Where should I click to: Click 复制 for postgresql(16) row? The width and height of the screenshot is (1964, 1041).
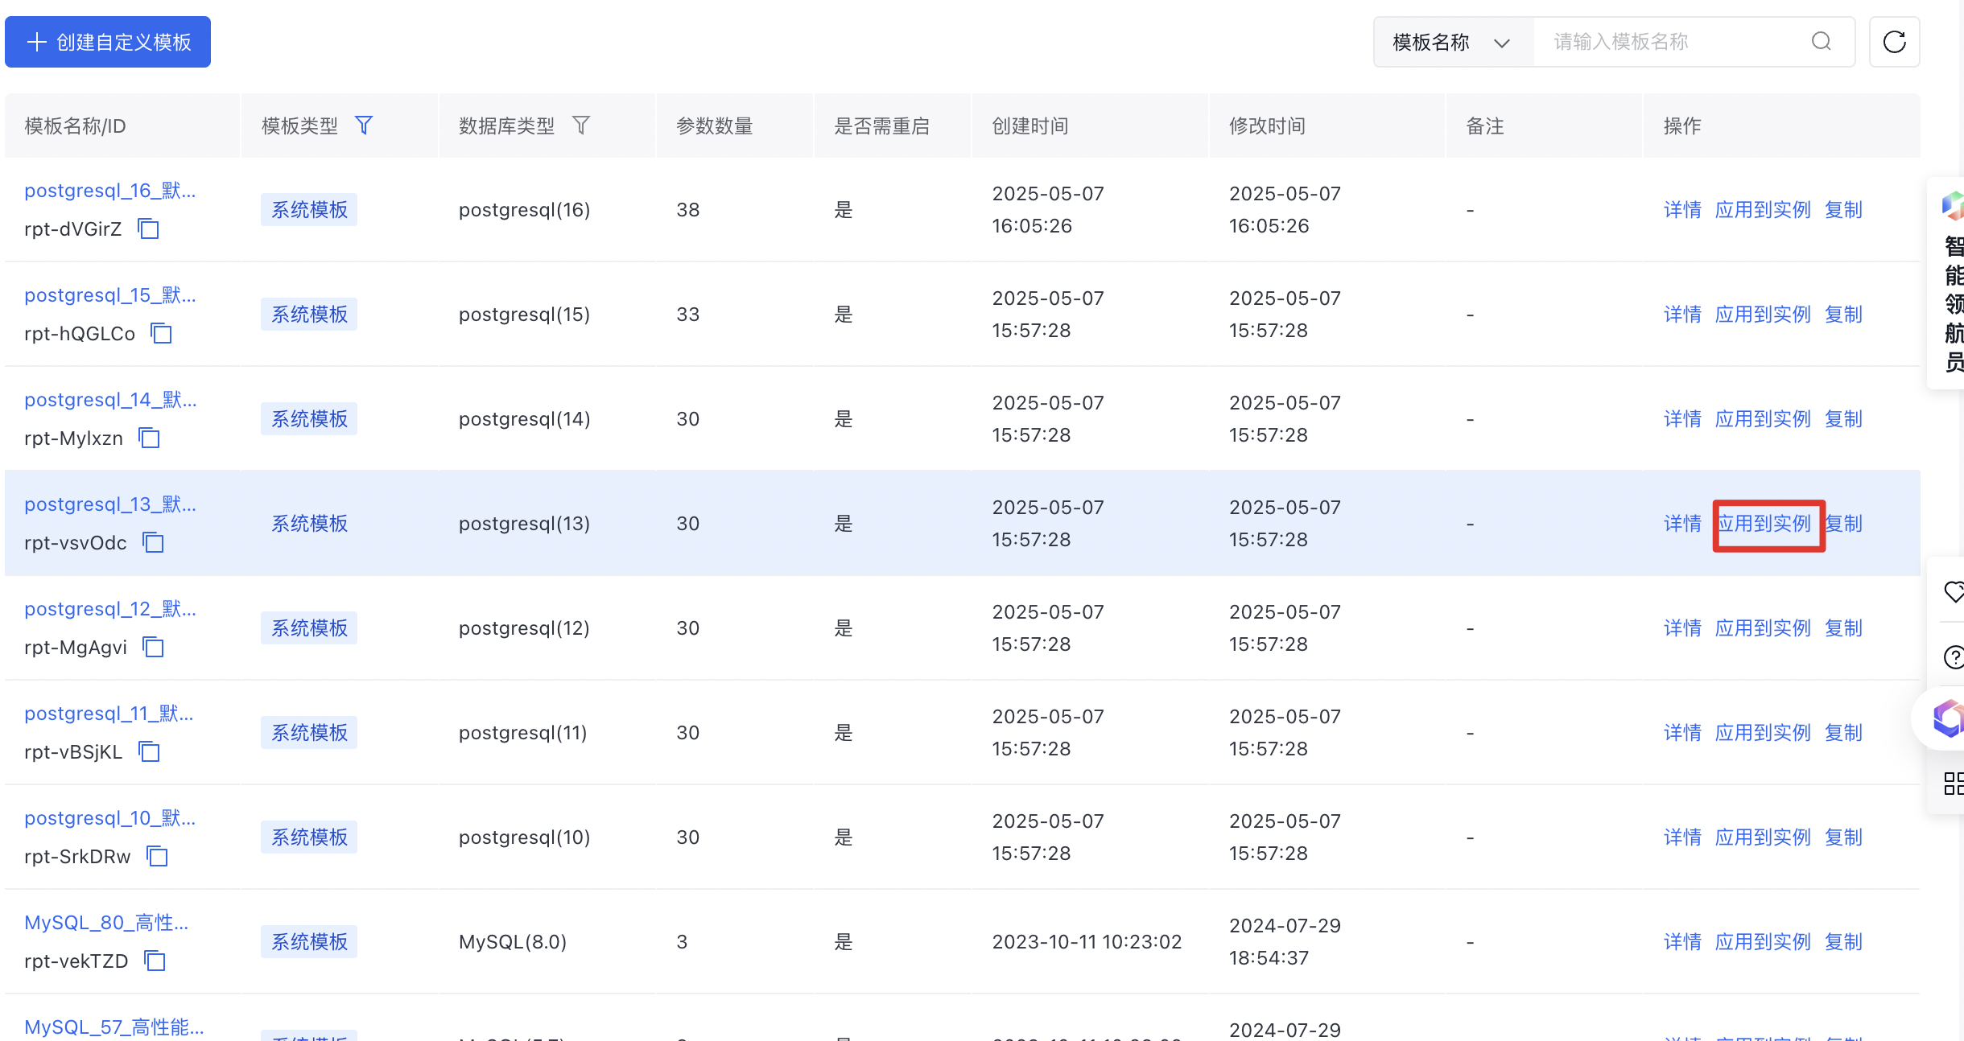pos(1843,210)
